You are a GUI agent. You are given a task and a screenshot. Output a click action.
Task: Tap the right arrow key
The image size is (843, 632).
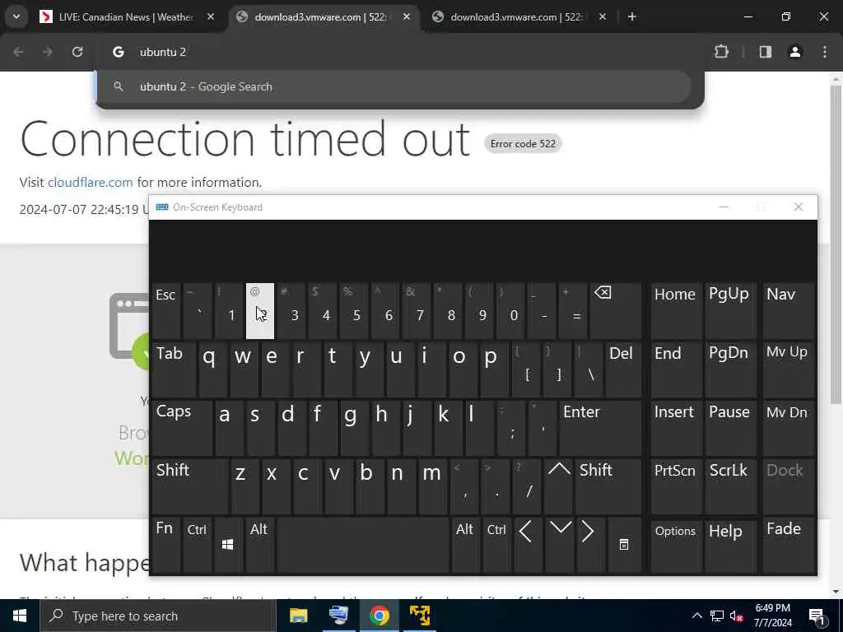tap(590, 545)
